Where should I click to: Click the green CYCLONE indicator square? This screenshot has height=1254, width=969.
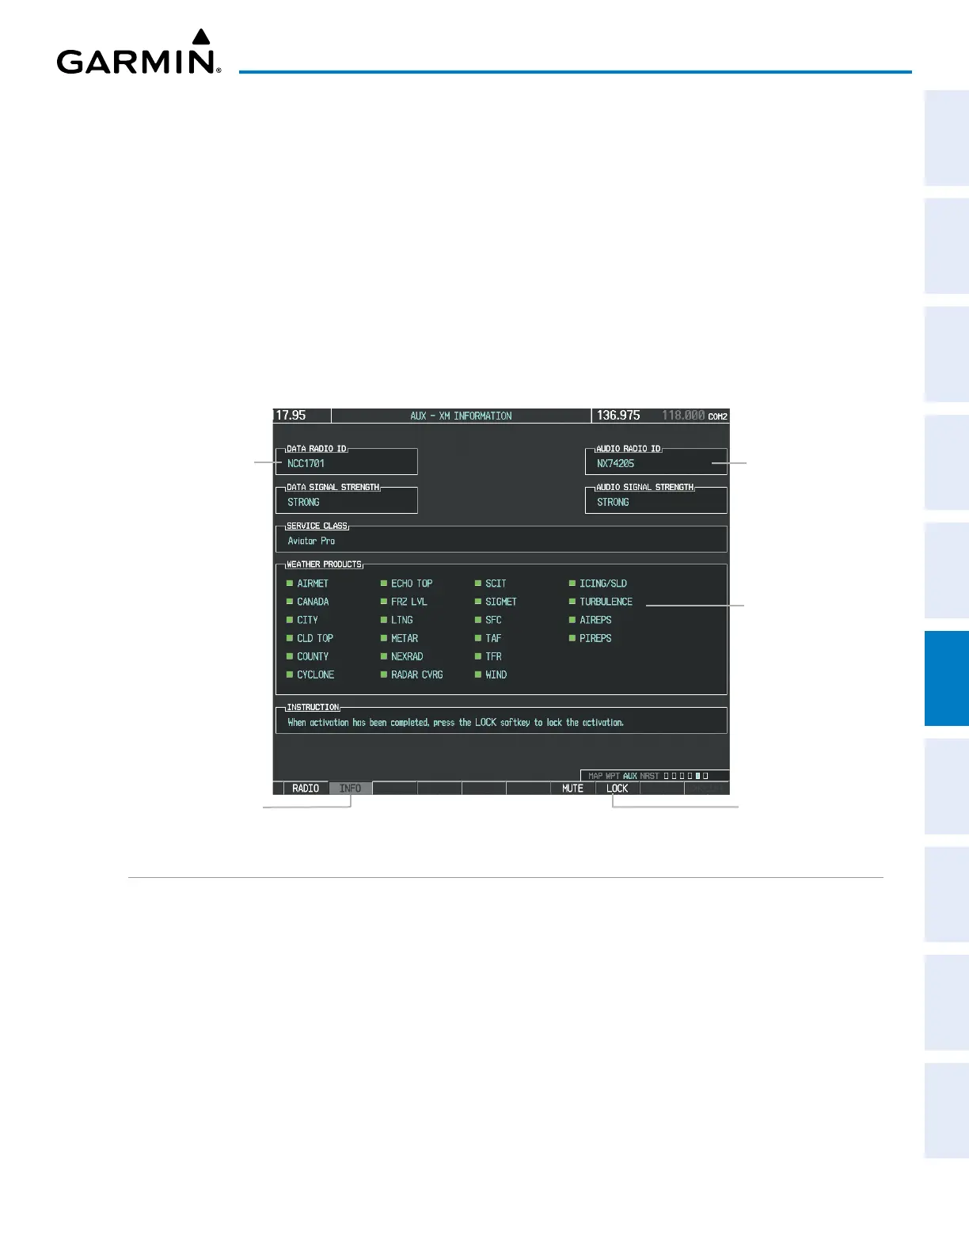290,674
